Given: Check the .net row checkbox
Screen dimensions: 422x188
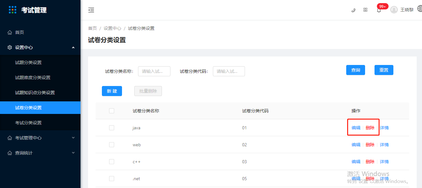Looking at the screenshot, I should tap(112, 179).
